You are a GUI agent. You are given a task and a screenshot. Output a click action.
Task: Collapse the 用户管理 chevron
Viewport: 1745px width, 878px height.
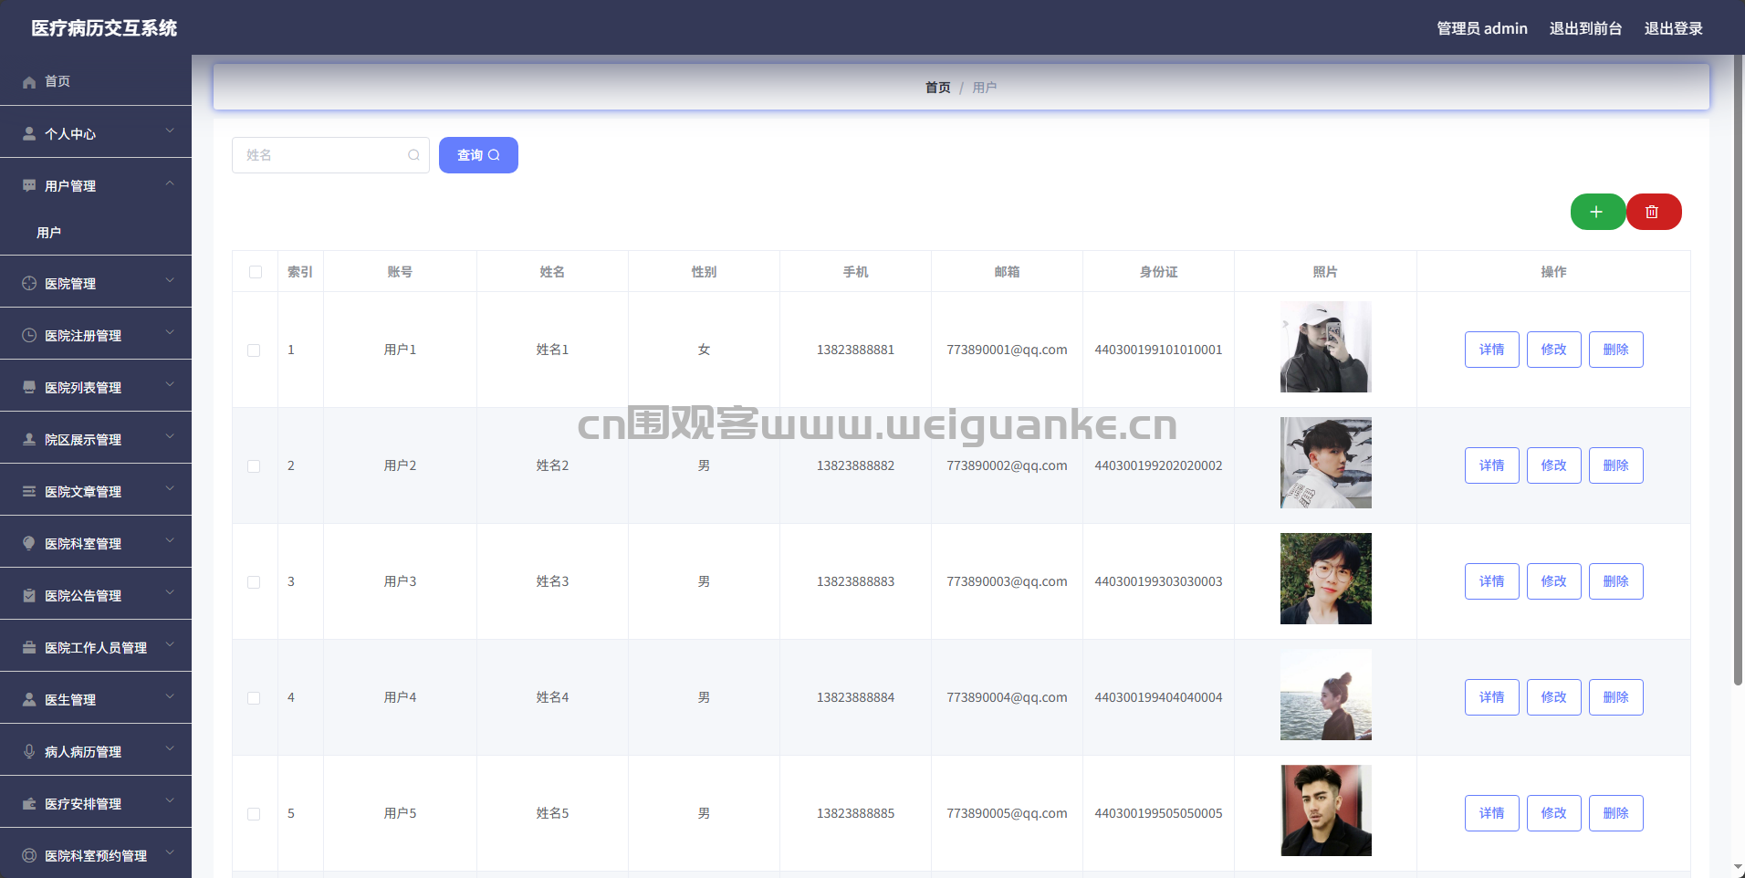[x=170, y=183]
